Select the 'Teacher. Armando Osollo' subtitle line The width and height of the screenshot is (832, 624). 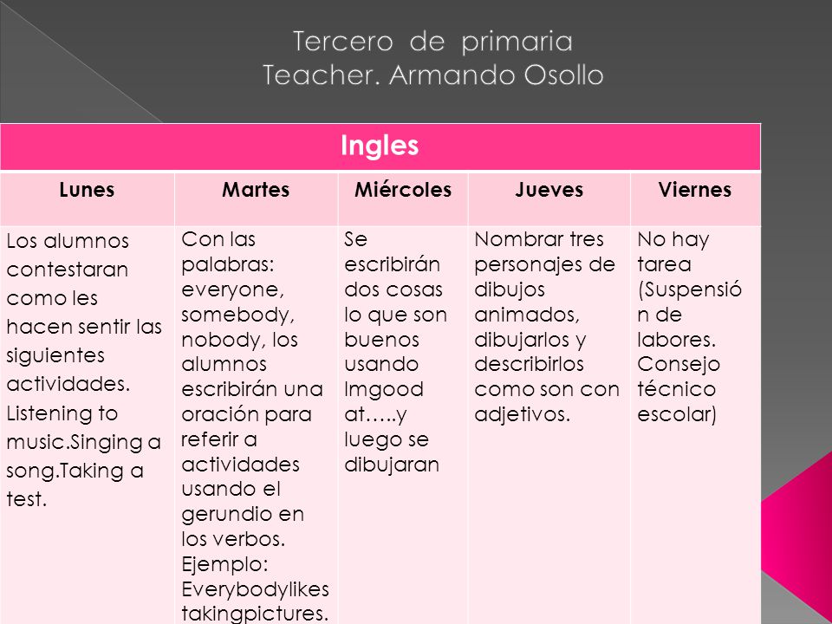[x=433, y=75]
